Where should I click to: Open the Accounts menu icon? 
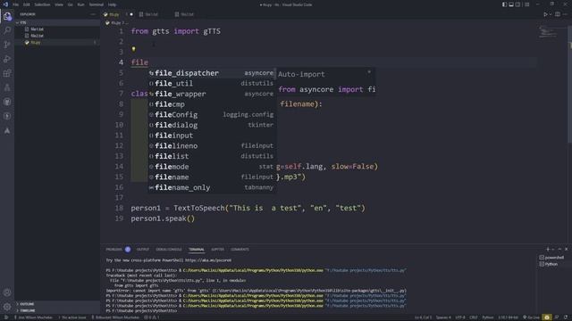click(7, 292)
